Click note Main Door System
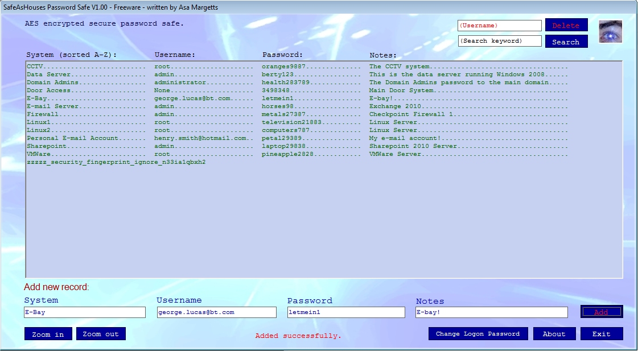Screen dimensions: 638x351 401,90
